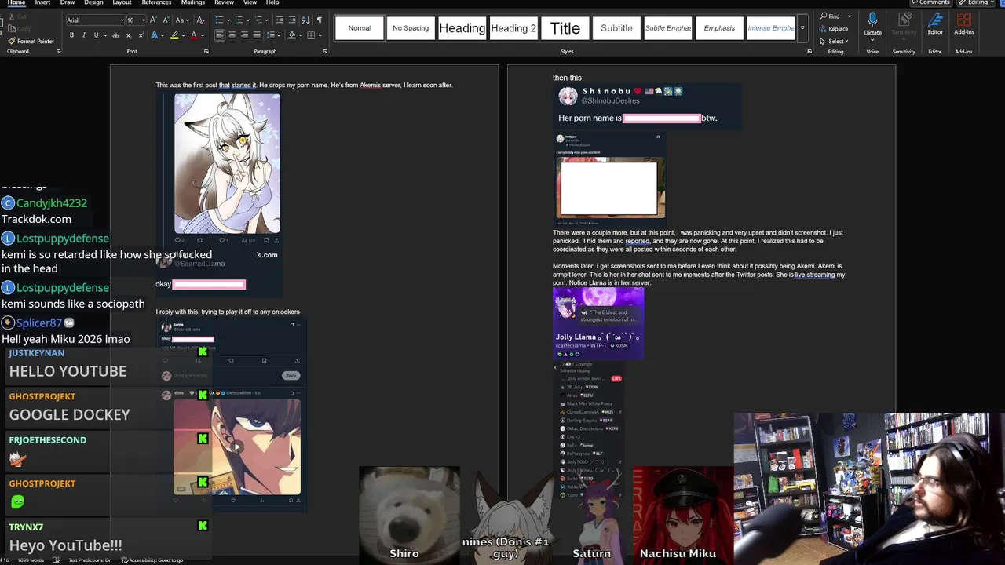Viewport: 1005px width, 565px height.
Task: Shrink font size icon
Action: pos(165,20)
